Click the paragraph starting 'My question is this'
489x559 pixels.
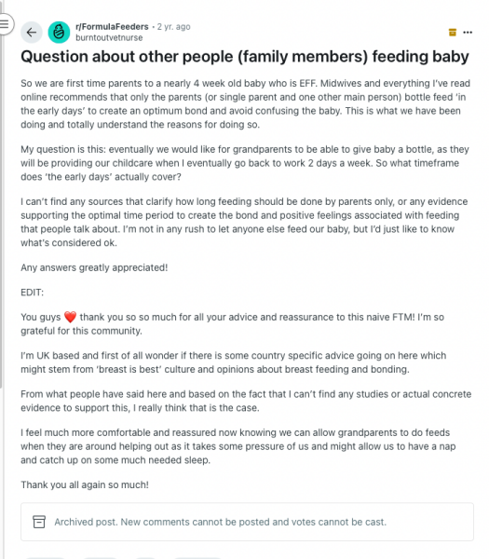(245, 163)
